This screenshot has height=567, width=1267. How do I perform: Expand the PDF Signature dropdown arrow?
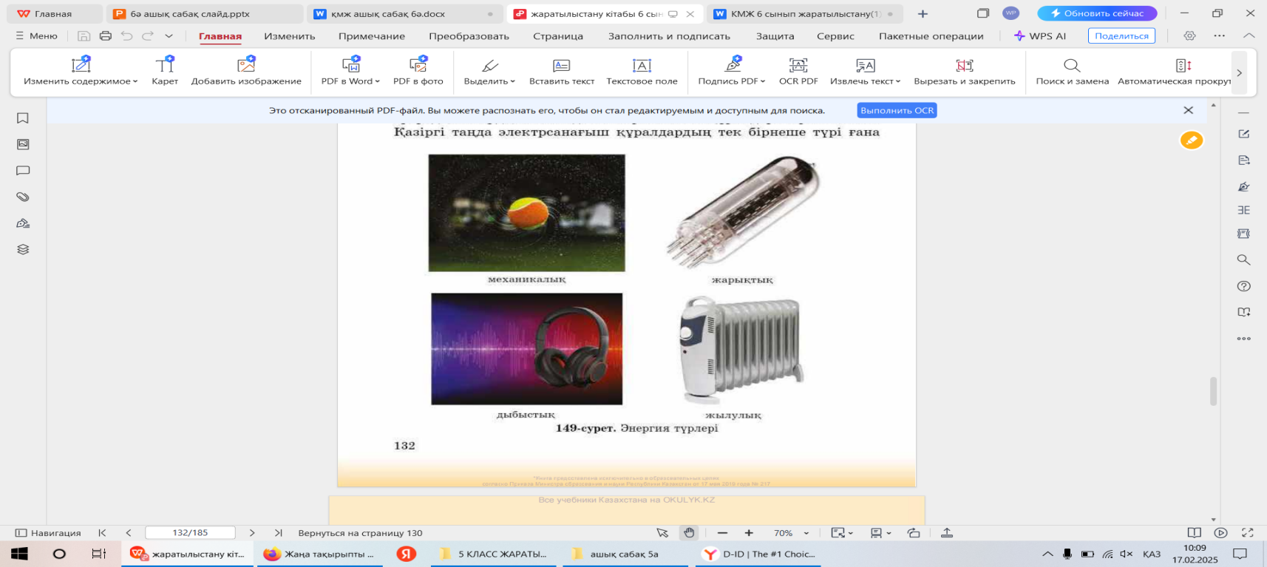click(x=763, y=81)
